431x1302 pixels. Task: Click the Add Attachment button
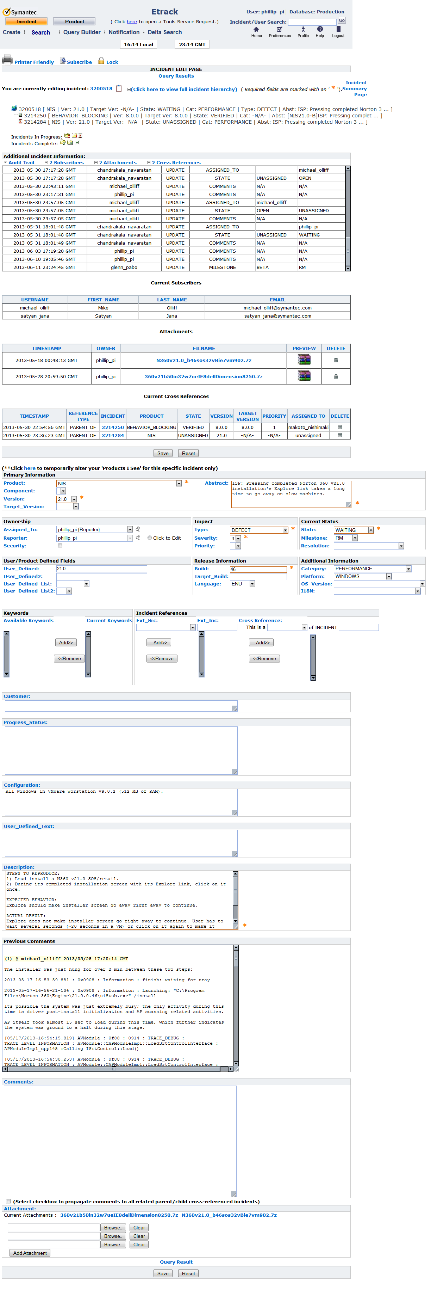pos(30,1253)
